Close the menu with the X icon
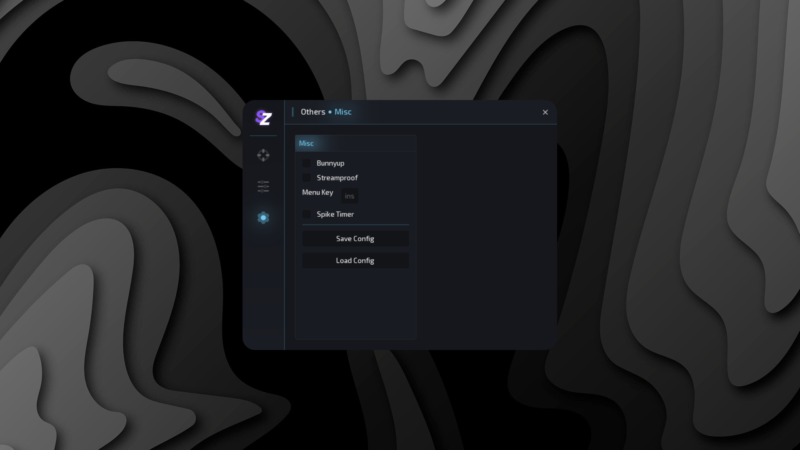This screenshot has width=800, height=450. click(545, 112)
